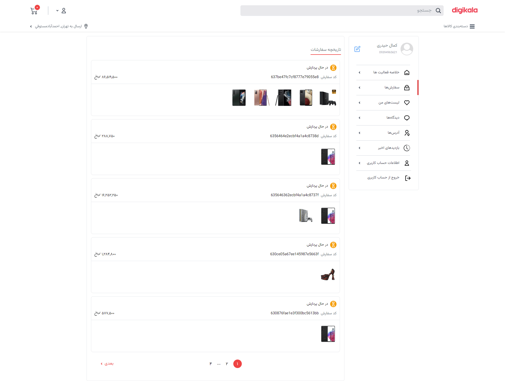This screenshot has width=505, height=381.
Task: Click the لیست‌های من heart icon
Action: coord(407,103)
